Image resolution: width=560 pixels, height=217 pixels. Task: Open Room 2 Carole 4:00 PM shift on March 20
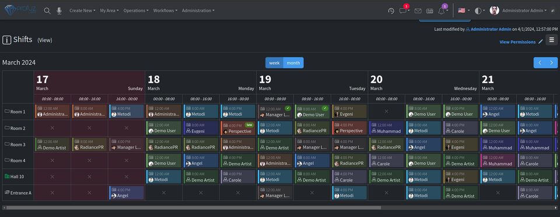pos(461,128)
